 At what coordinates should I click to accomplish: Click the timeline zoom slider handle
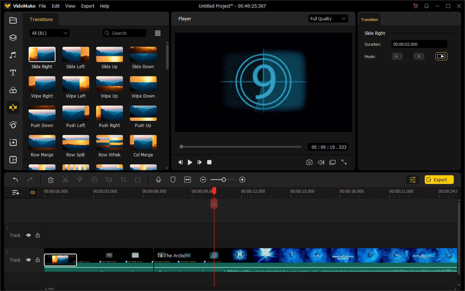224,180
